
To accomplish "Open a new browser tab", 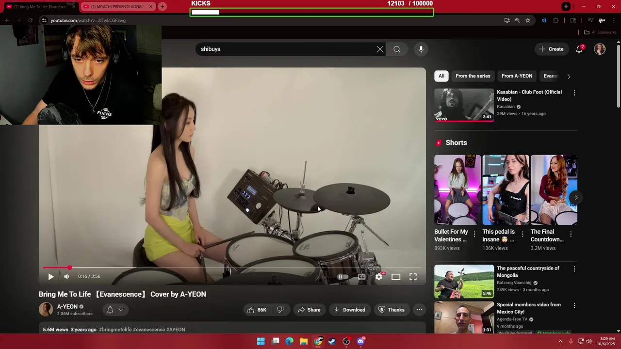I will click(163, 6).
